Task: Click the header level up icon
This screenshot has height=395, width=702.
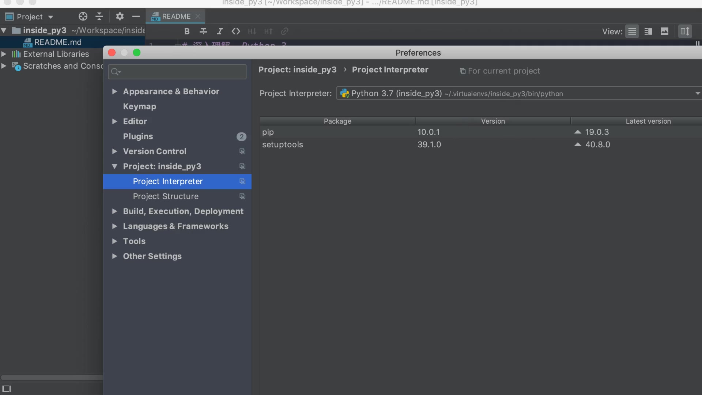Action: coord(268,31)
